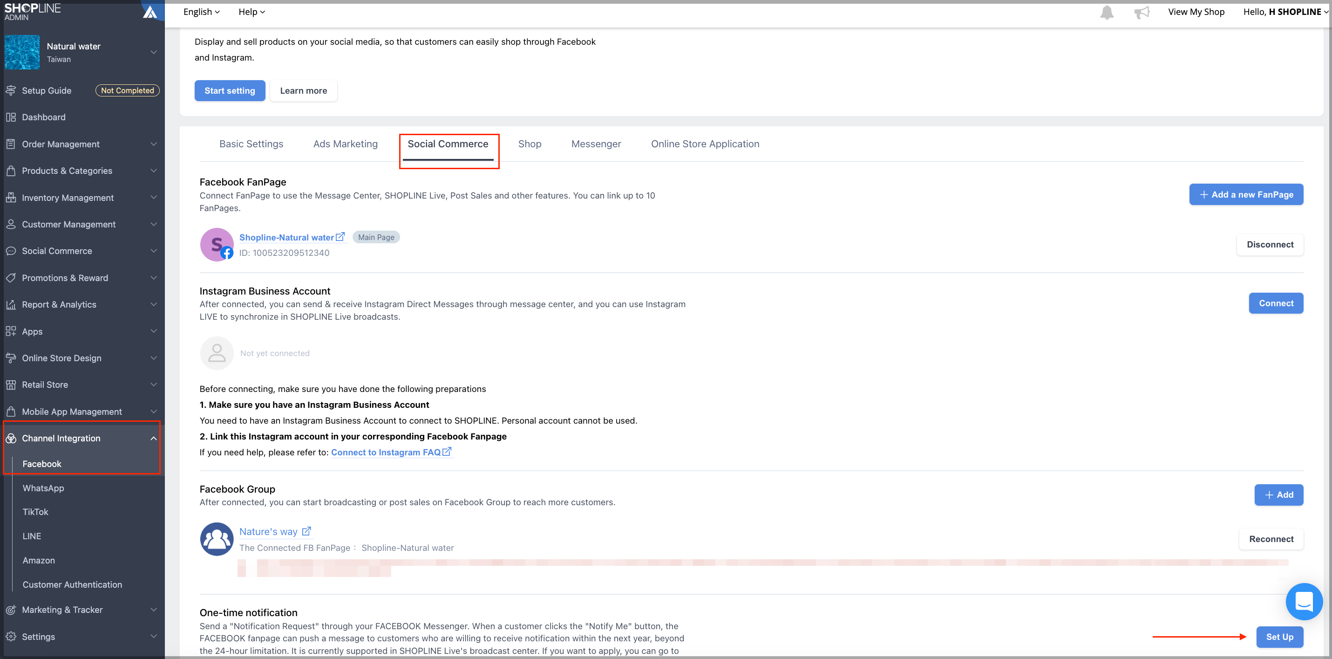Open TikTok under Channel Integration
1332x659 pixels.
(35, 512)
